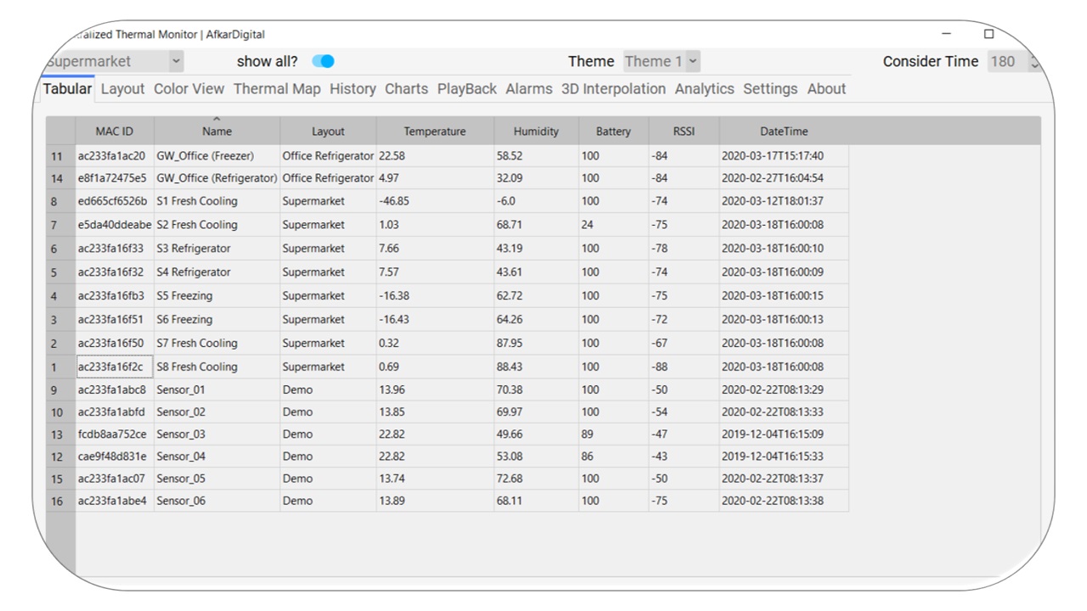This screenshot has width=1087, height=611.
Task: Expand the Theme 1 dropdown
Action: 693,61
